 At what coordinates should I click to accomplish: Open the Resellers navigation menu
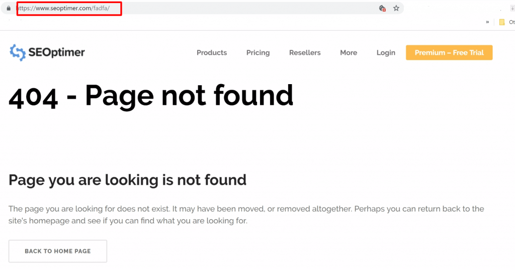coord(305,53)
